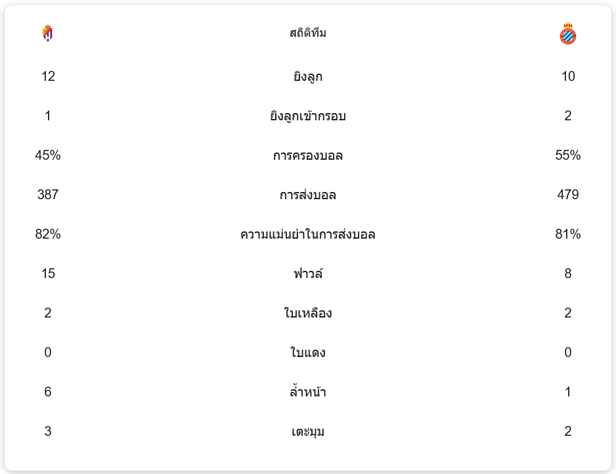Image resolution: width=616 pixels, height=474 pixels.
Task: Select the ยิงลูกเข้ากรอบ row label
Action: 308,116
